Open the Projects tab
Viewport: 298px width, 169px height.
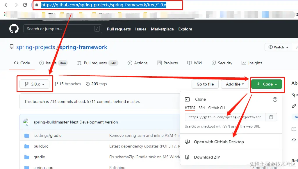click(167, 63)
